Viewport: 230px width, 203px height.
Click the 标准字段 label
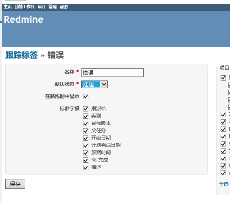70,109
